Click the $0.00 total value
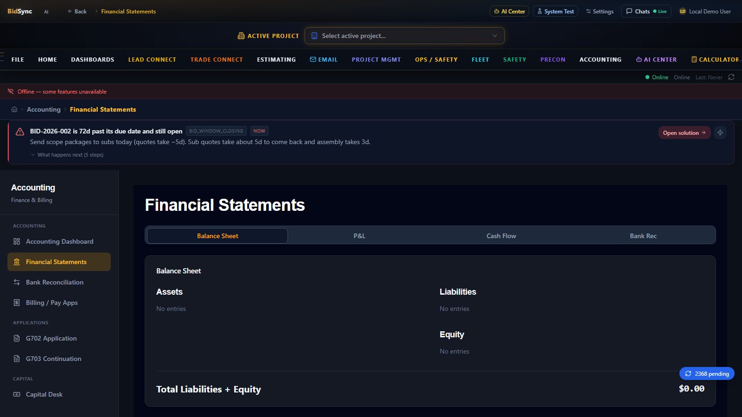The image size is (742, 417). 691,389
